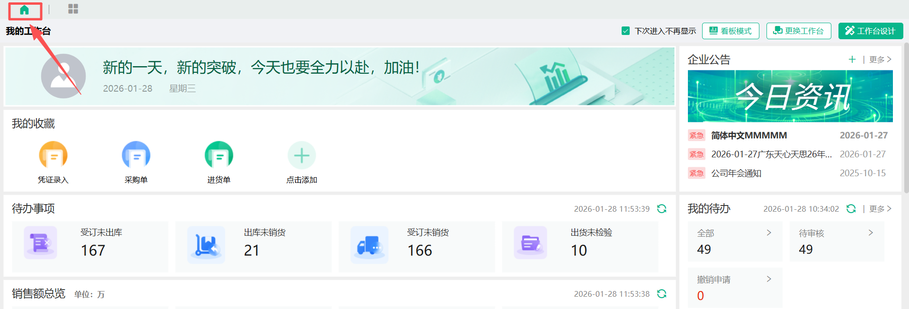The width and height of the screenshot is (909, 309).
Task: Uncheck the 下次进入不再显示 checkbox
Action: 625,31
